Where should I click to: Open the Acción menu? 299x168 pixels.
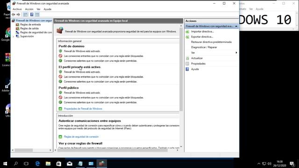29,9
